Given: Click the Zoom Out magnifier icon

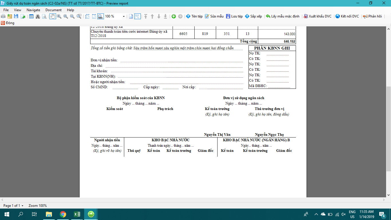Looking at the screenshot, I should (72, 16).
